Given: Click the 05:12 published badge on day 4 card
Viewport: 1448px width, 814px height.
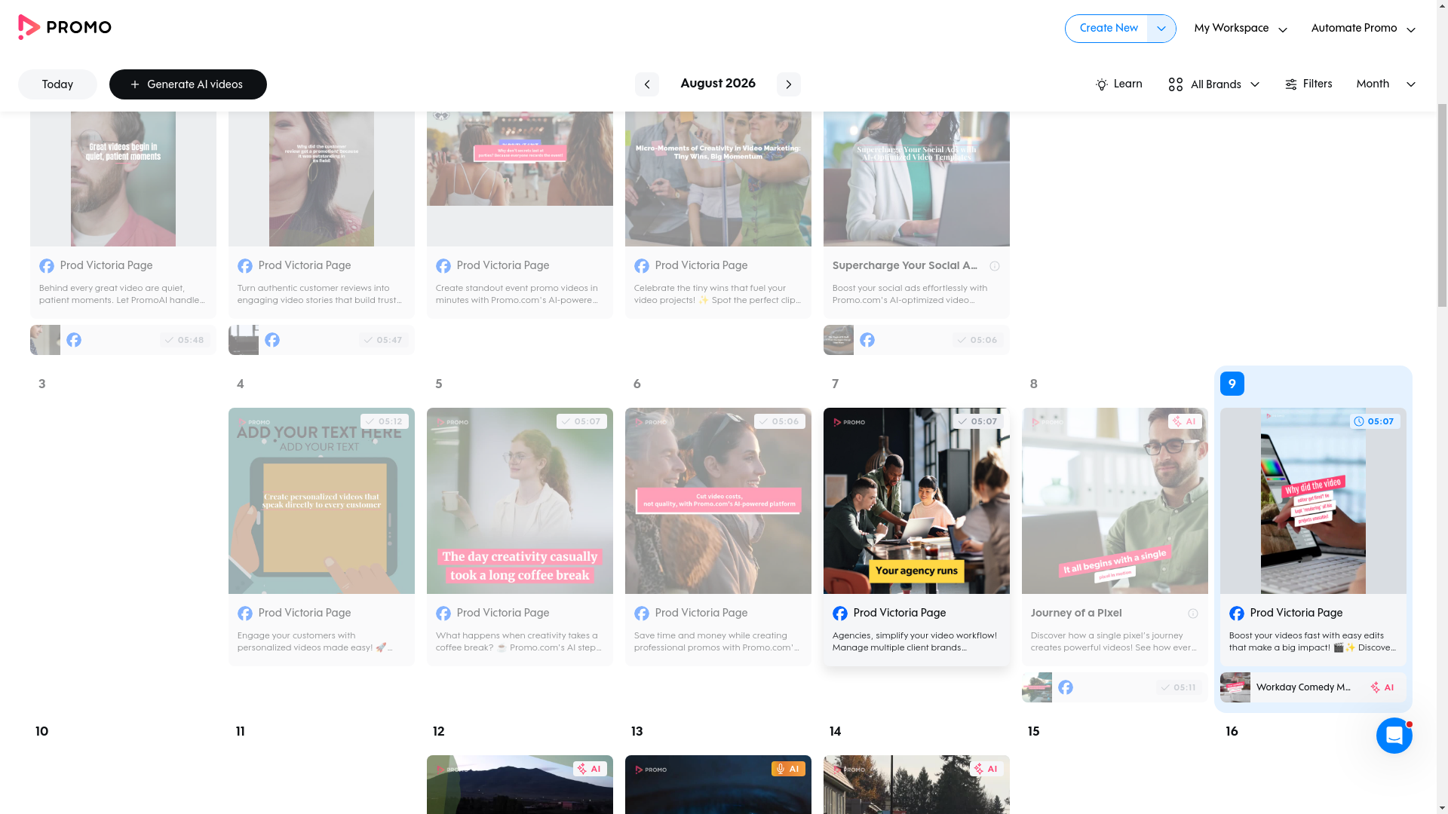Looking at the screenshot, I should pyautogui.click(x=385, y=421).
